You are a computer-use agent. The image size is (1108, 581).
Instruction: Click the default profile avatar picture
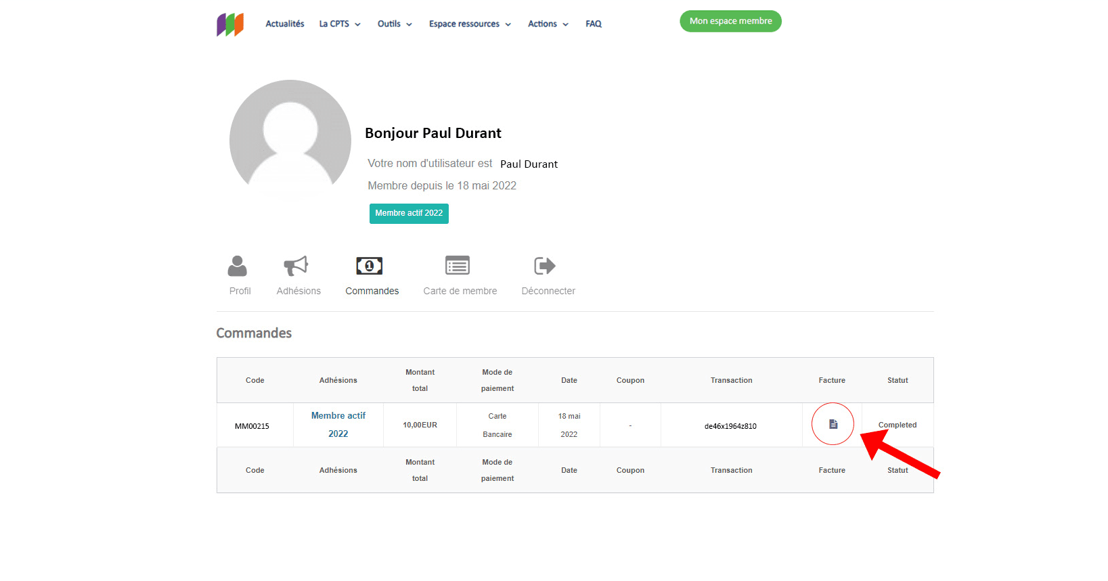(x=290, y=140)
